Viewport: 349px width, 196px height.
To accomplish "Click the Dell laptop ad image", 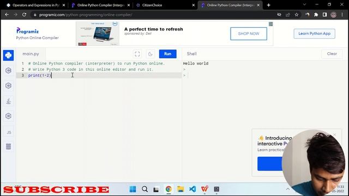I will (98, 34).
